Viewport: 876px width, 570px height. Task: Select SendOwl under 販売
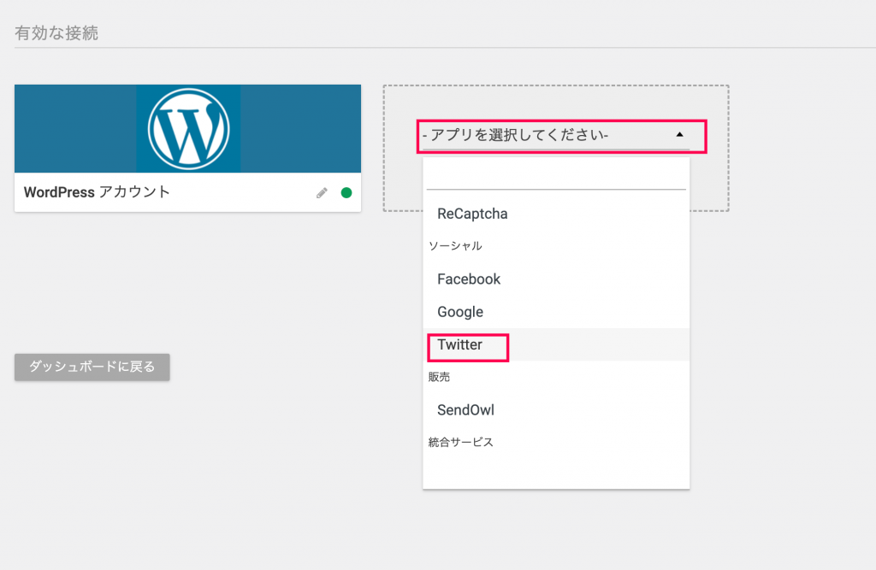coord(556,410)
